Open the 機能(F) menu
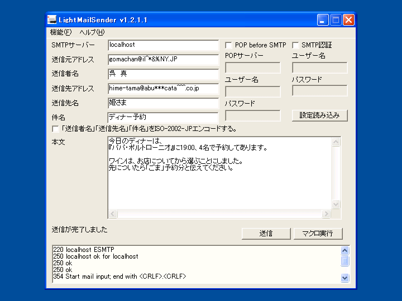The width and height of the screenshot is (402, 301). tap(61, 32)
